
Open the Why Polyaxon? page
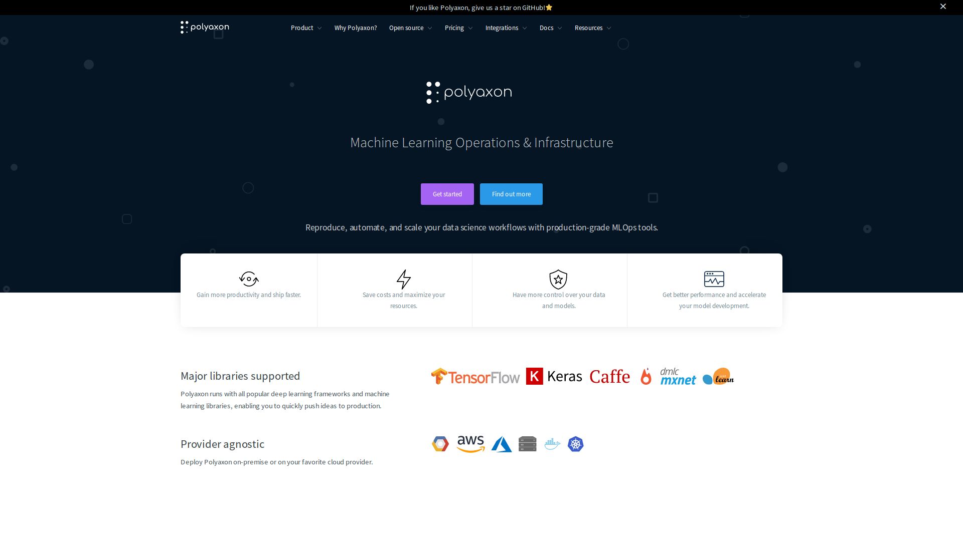pyautogui.click(x=356, y=28)
